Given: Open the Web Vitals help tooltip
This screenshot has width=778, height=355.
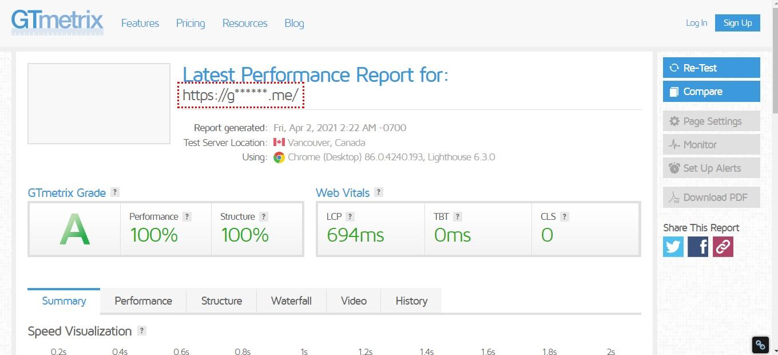Looking at the screenshot, I should pyautogui.click(x=379, y=192).
